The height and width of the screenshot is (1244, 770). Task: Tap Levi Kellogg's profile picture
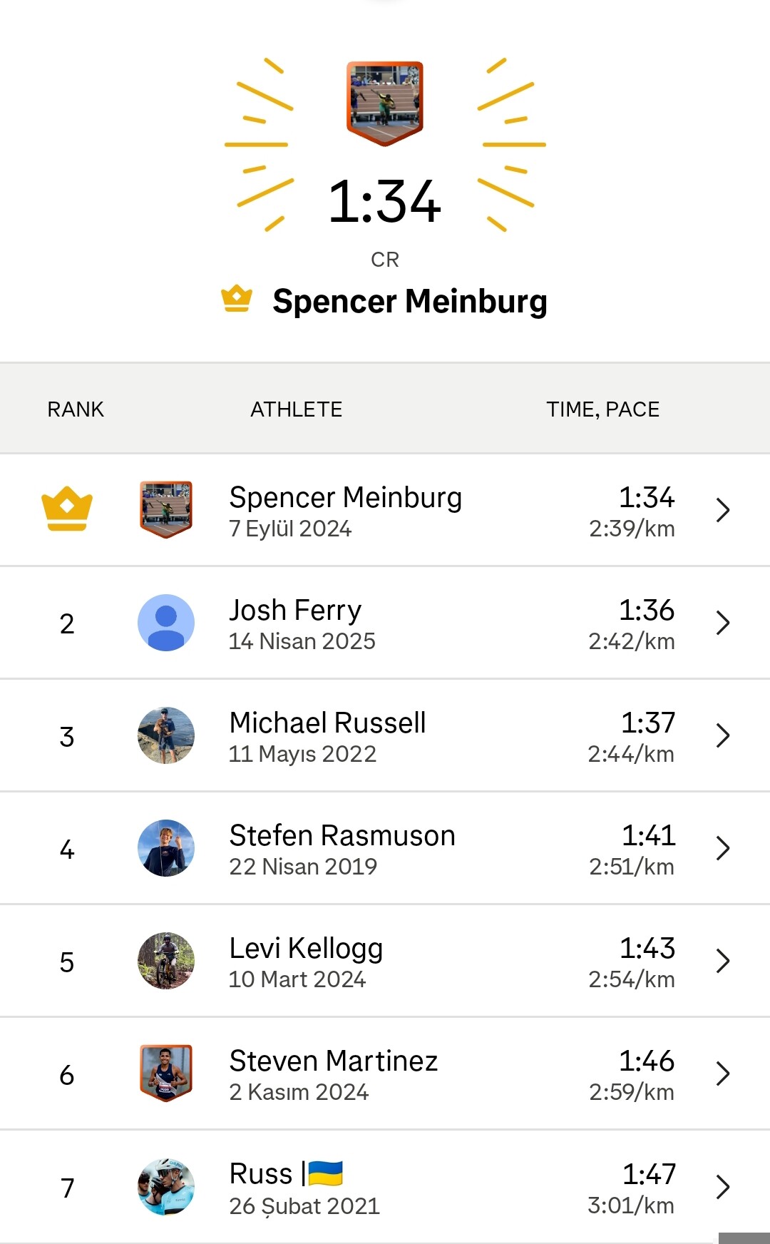click(x=166, y=961)
